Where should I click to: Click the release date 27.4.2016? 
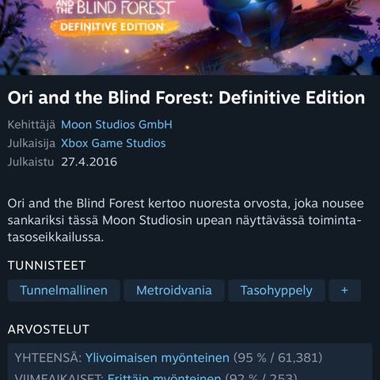[89, 161]
